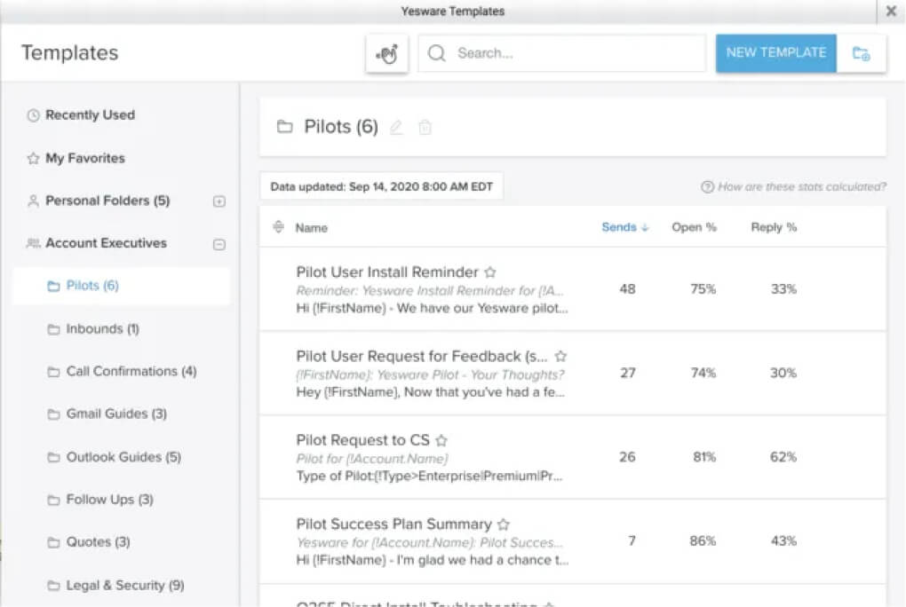Open Legal & Security (9) folder
906x607 pixels.
125,585
